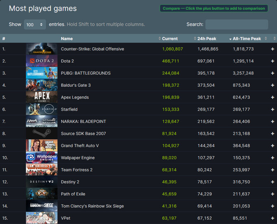
Task: Click plus icon on Apex Legends row
Action: (x=272, y=98)
